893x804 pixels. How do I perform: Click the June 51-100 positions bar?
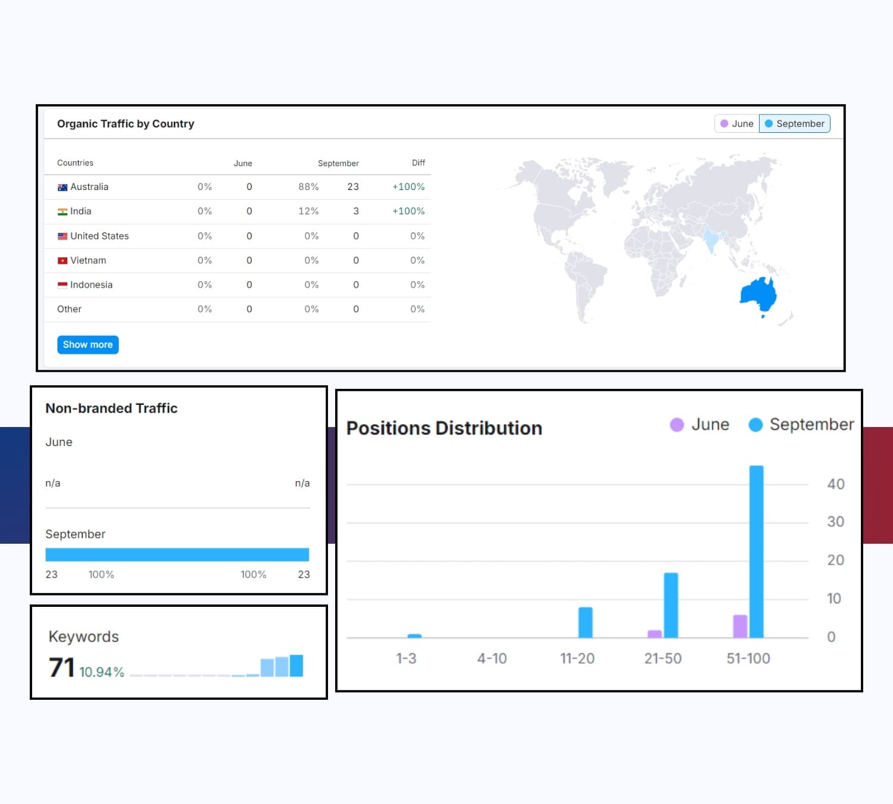[x=740, y=627]
